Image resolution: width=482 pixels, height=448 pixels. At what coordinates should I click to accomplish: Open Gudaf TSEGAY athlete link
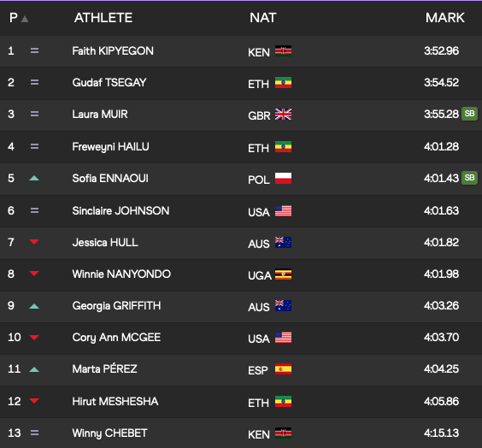pyautogui.click(x=109, y=83)
